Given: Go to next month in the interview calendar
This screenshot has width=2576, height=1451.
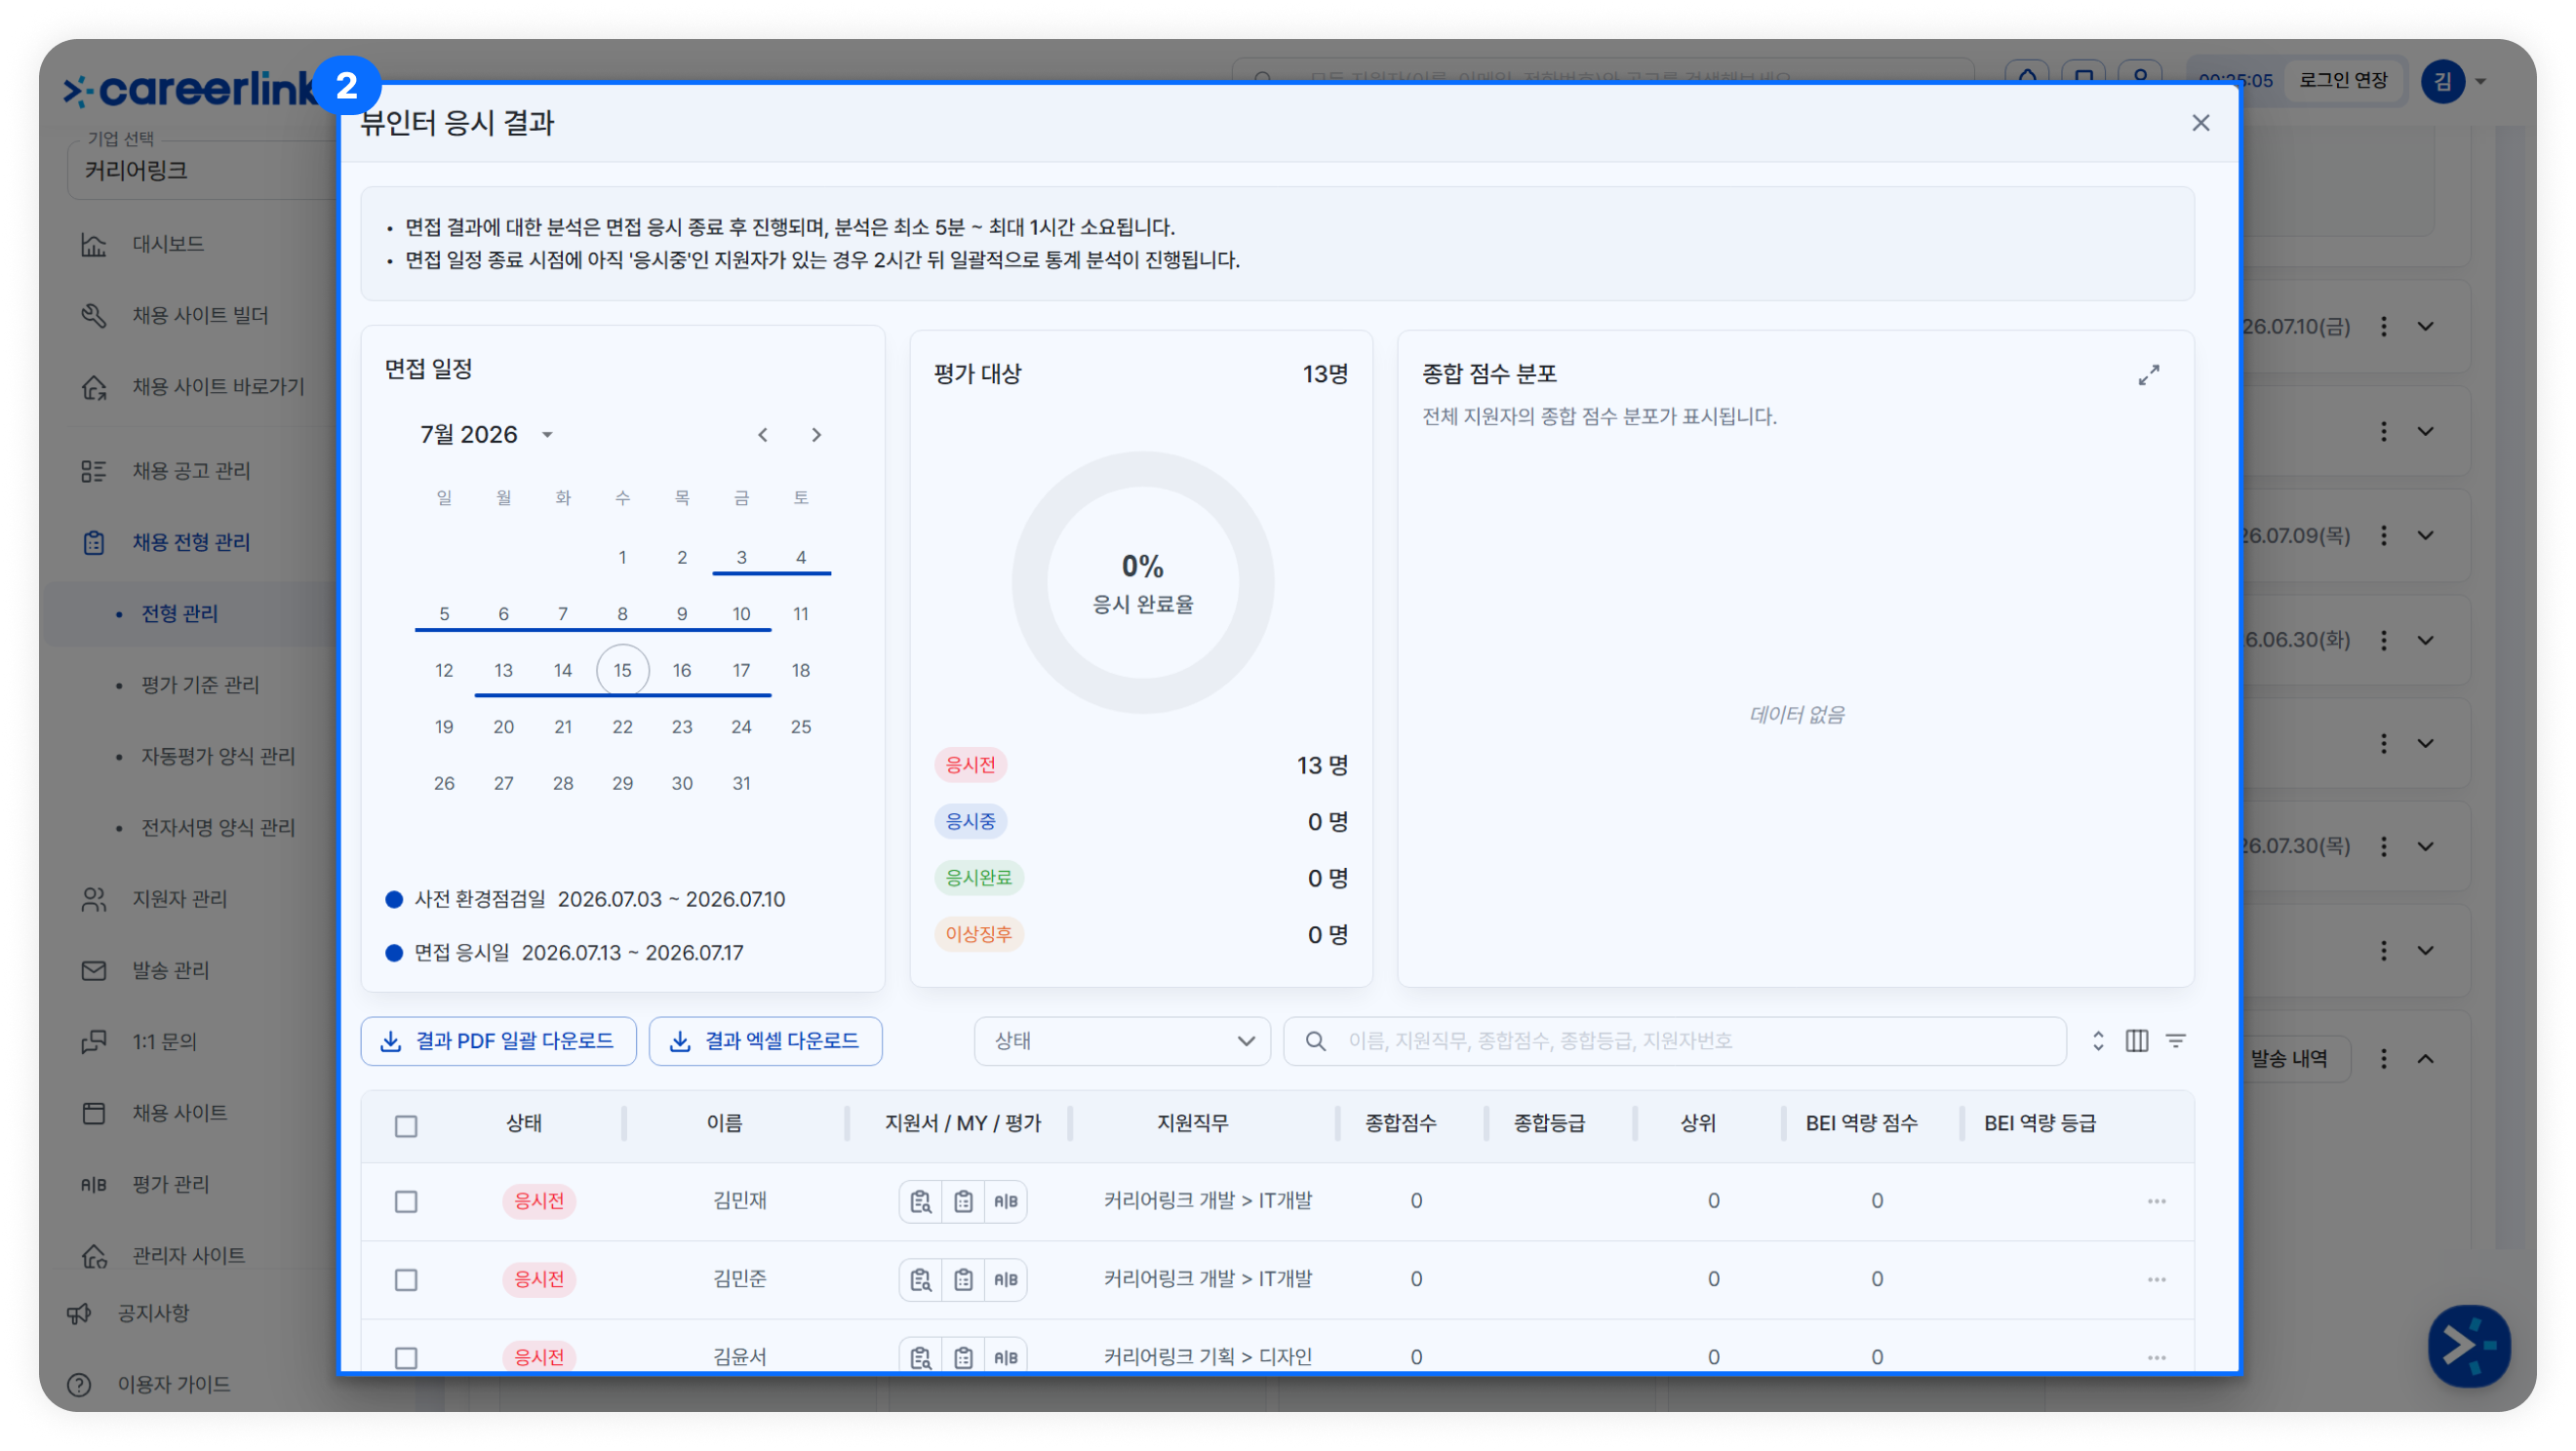Looking at the screenshot, I should click(816, 435).
